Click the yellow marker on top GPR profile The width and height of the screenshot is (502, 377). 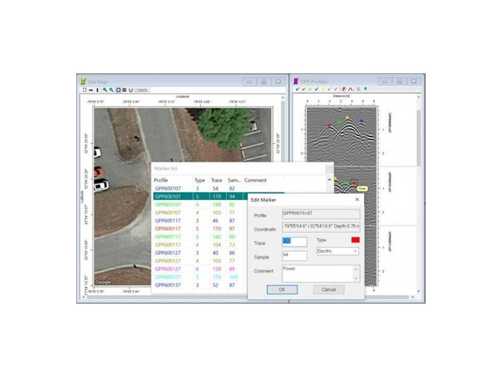tap(347, 118)
